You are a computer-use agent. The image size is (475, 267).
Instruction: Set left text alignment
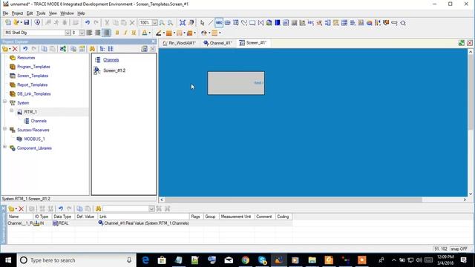click(x=89, y=33)
